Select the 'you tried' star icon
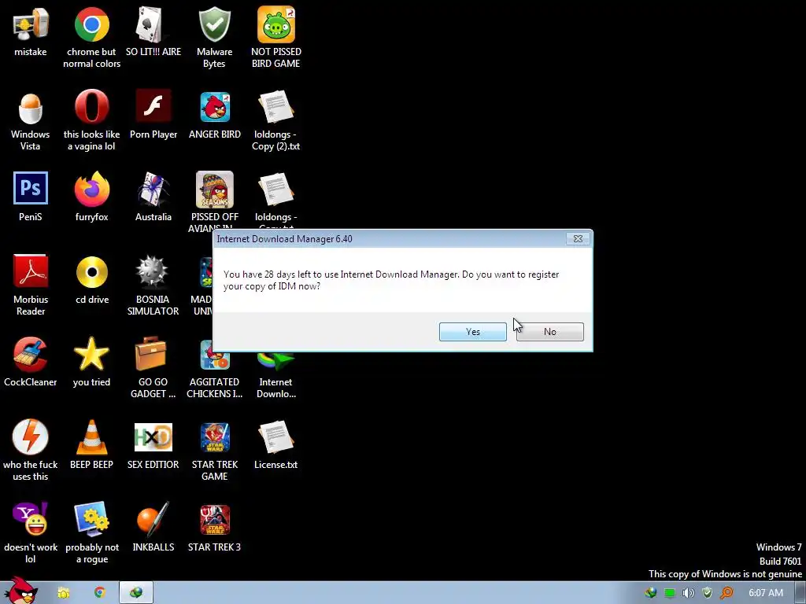This screenshot has height=604, width=806. pos(91,362)
